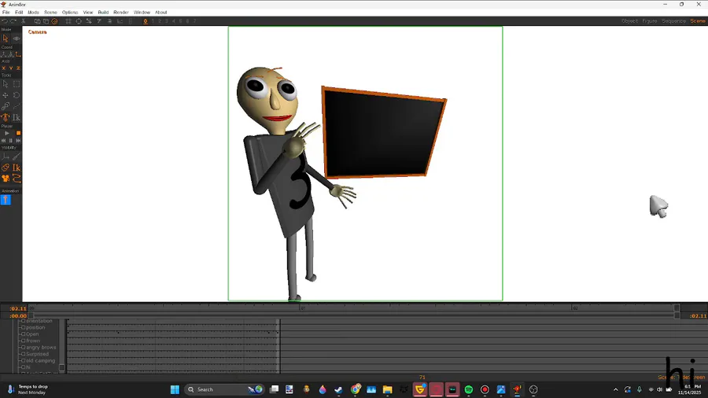Open Spotify from taskbar
This screenshot has width=708, height=398.
pos(469,389)
